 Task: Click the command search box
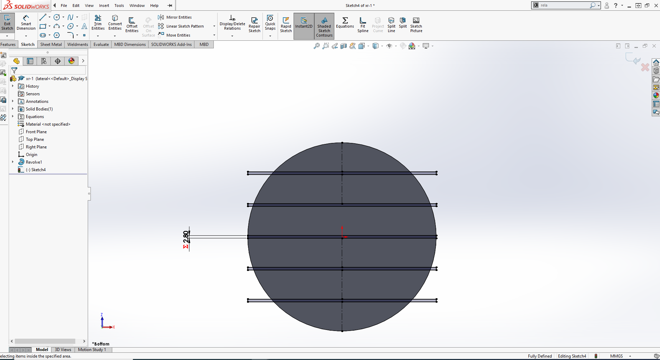[x=565, y=5]
